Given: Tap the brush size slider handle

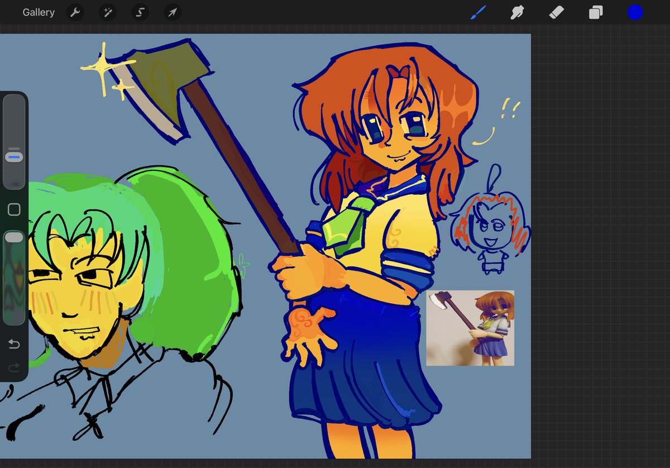Looking at the screenshot, I should [x=14, y=157].
